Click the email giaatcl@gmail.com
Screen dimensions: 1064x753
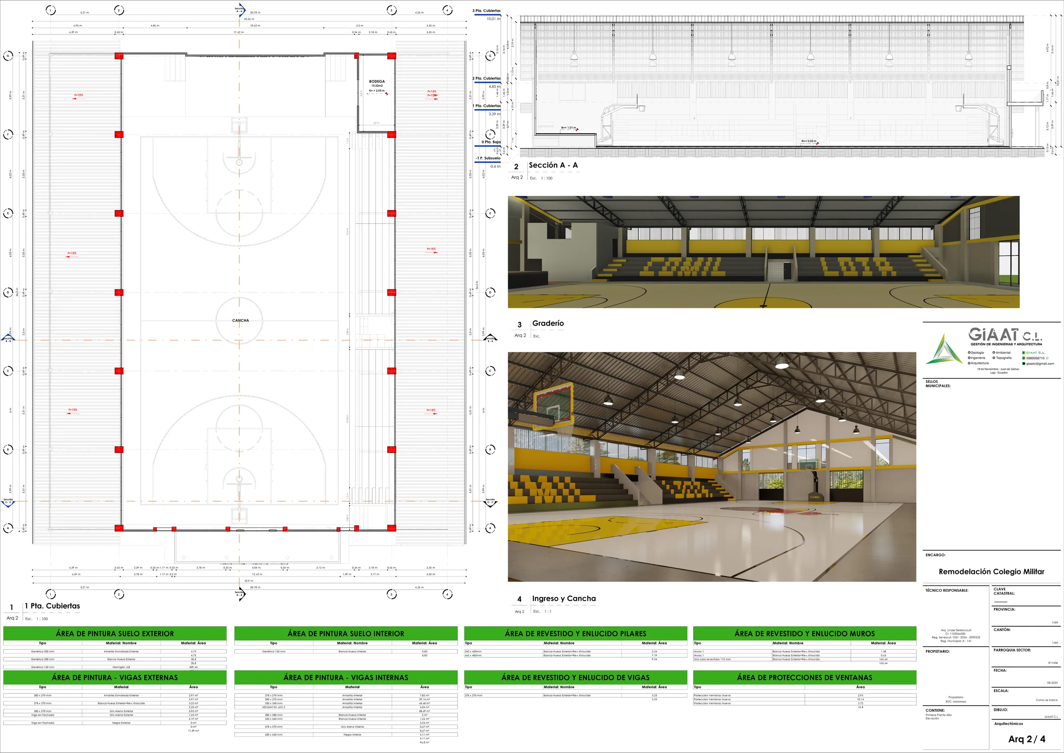(1040, 363)
